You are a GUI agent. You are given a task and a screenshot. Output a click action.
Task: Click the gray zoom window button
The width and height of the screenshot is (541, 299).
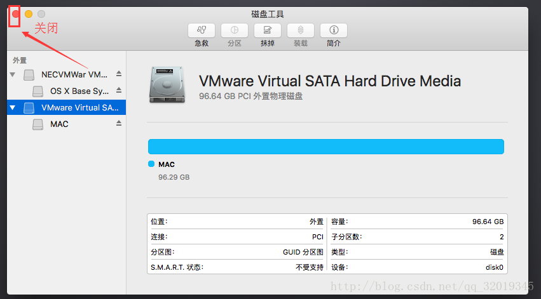click(x=41, y=14)
